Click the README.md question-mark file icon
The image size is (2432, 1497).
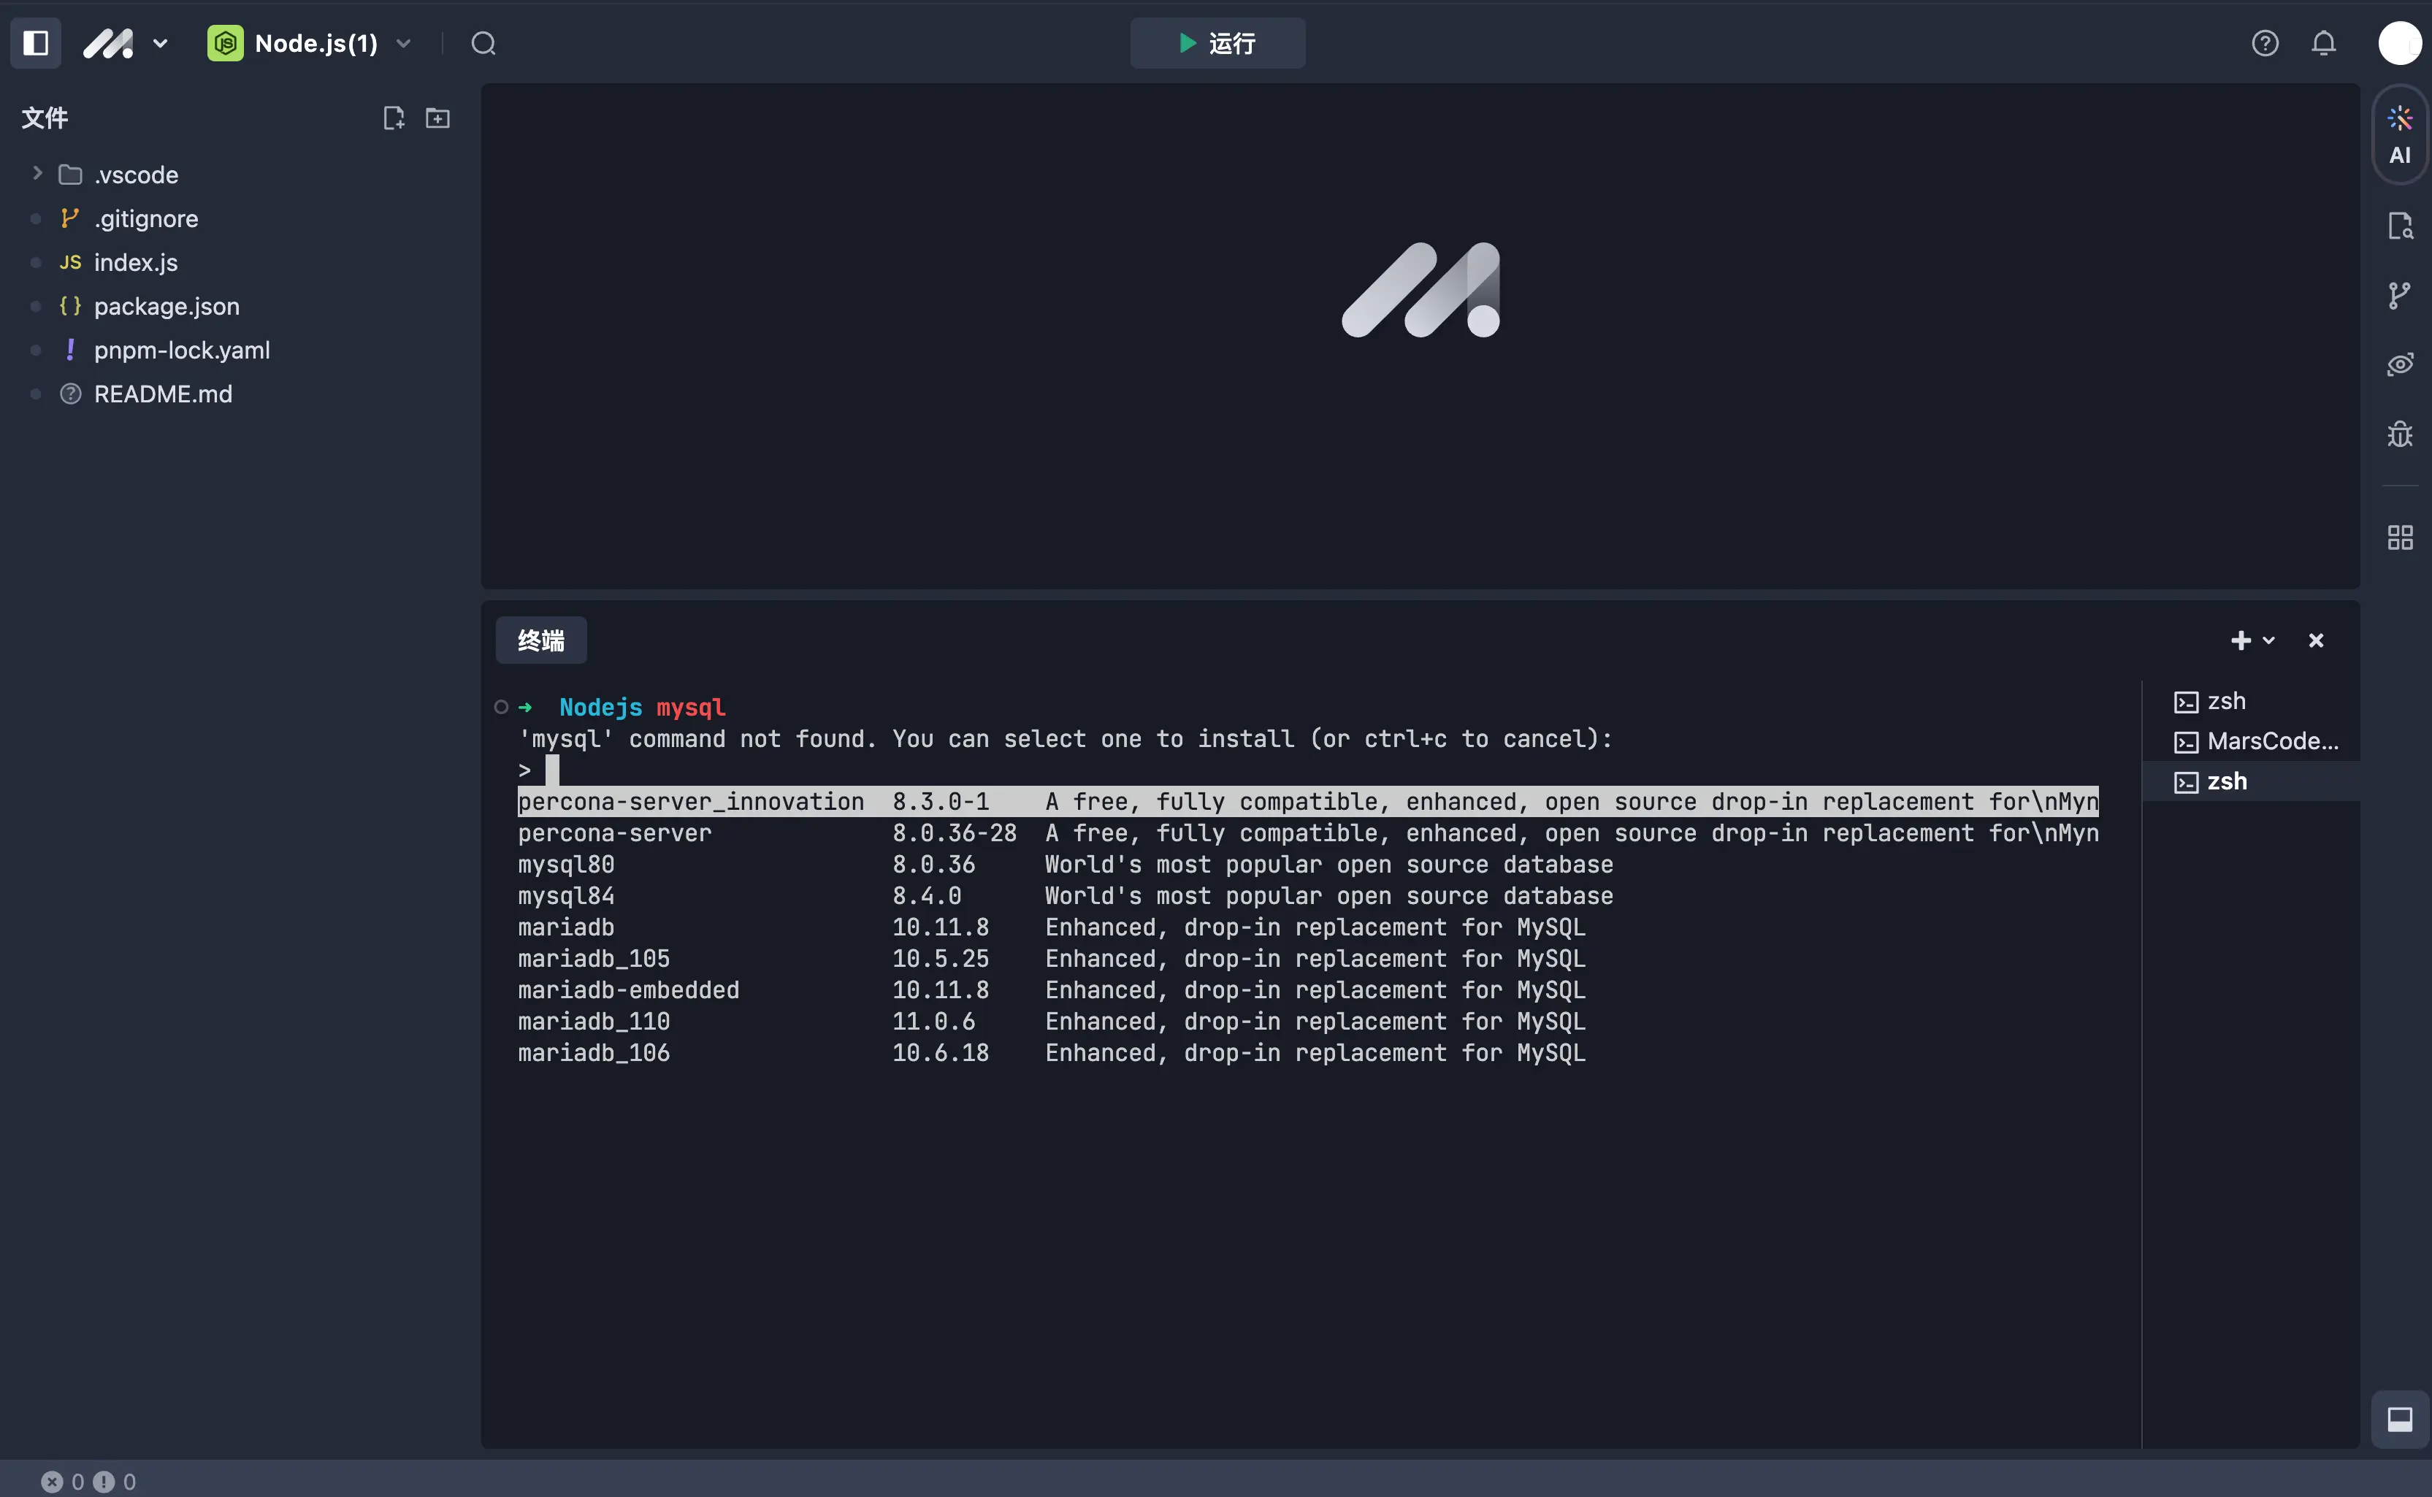[x=69, y=394]
